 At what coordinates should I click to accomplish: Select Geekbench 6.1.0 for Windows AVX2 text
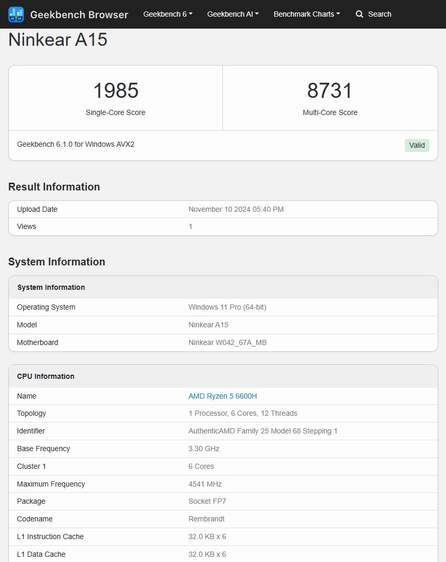(x=76, y=144)
